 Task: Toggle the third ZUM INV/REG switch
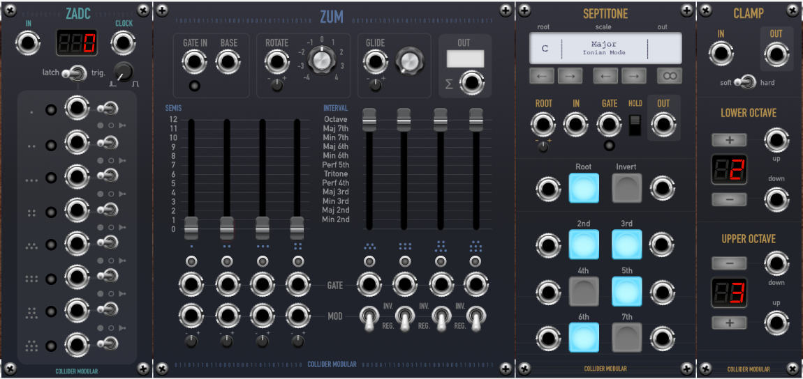point(441,318)
